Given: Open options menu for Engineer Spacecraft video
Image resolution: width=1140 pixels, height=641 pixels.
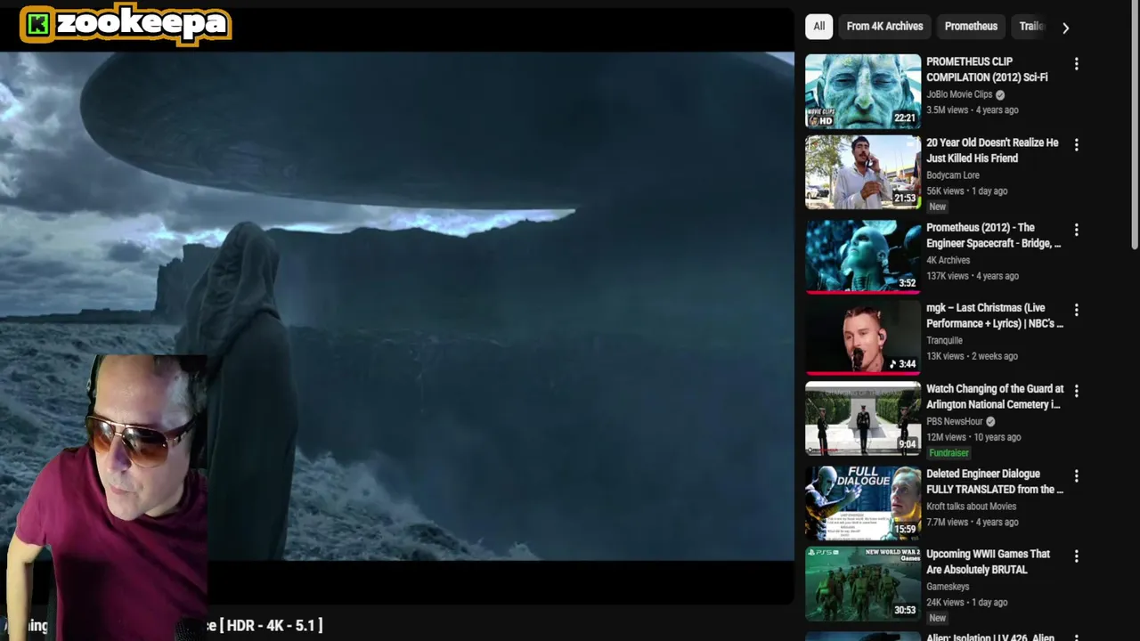Looking at the screenshot, I should point(1076,230).
